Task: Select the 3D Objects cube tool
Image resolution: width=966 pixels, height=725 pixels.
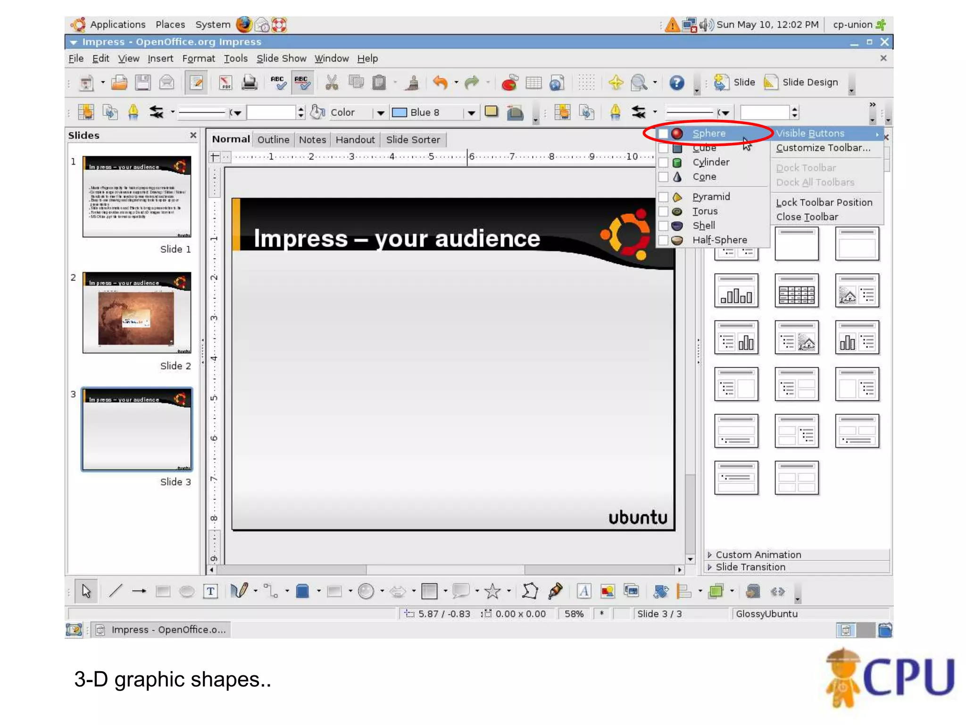Action: pos(302,591)
